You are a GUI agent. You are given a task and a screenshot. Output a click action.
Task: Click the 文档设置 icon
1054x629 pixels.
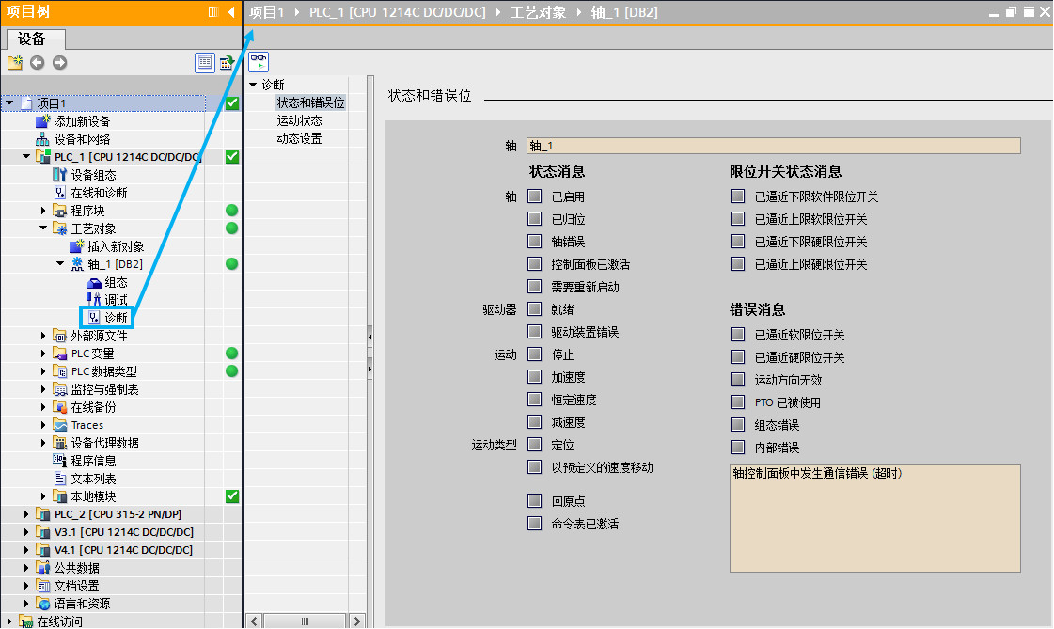43,586
